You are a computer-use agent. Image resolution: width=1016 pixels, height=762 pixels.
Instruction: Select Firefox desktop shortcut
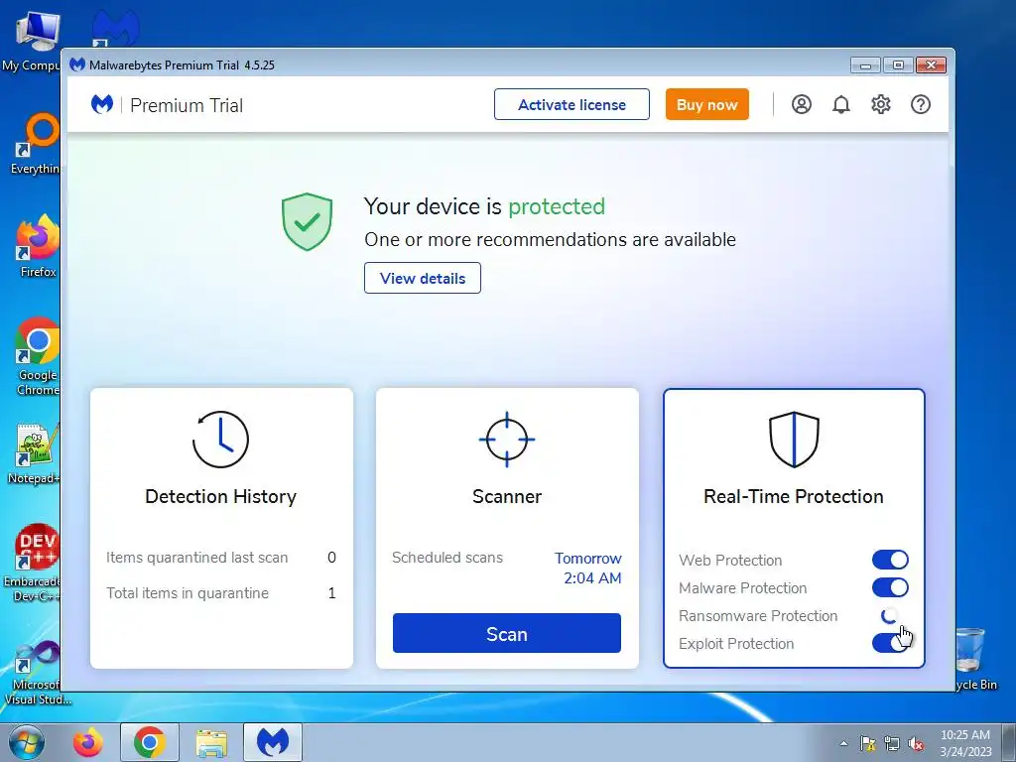click(38, 247)
